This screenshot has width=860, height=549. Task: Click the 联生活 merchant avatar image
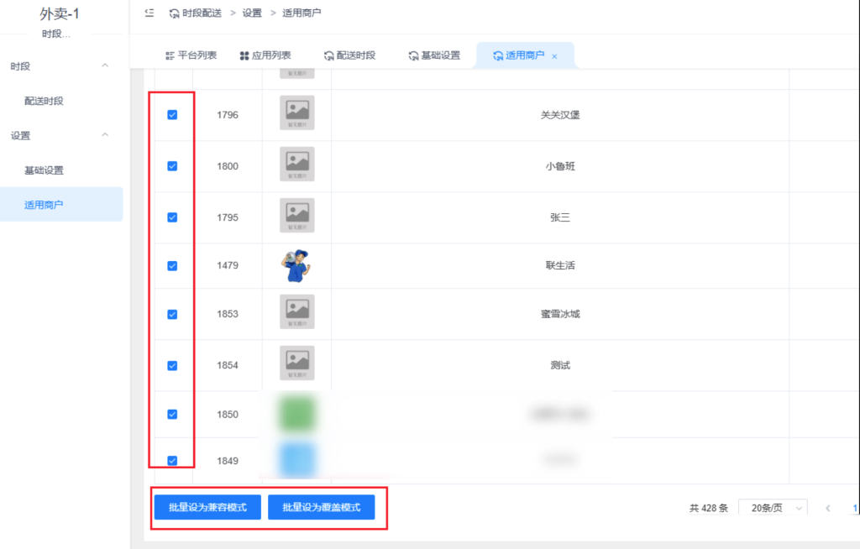[296, 266]
